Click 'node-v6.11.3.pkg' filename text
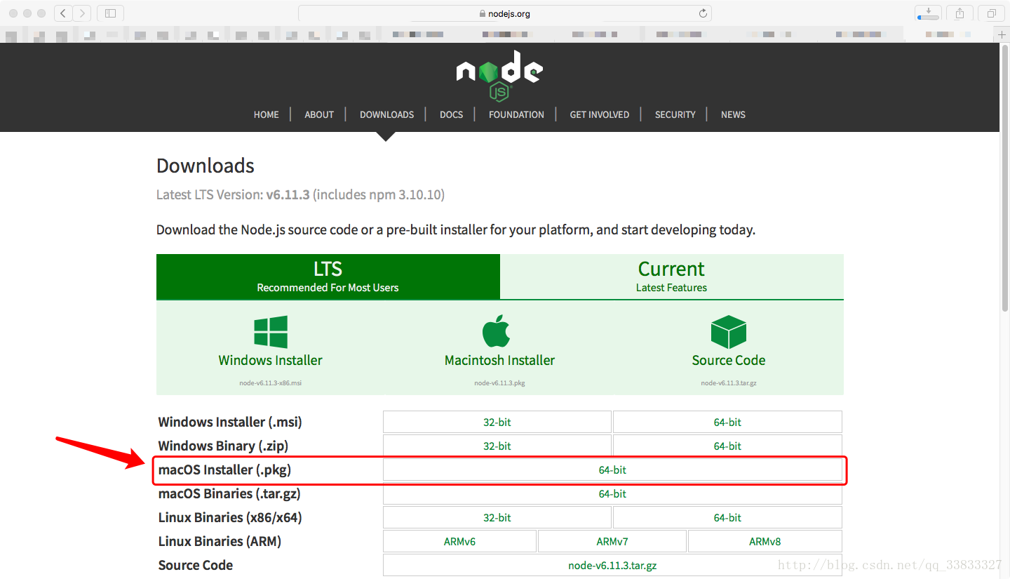Viewport: 1010px width, 579px height. click(499, 383)
